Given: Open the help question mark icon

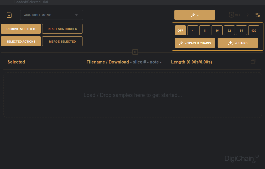Looking at the screenshot, I should [247, 15].
